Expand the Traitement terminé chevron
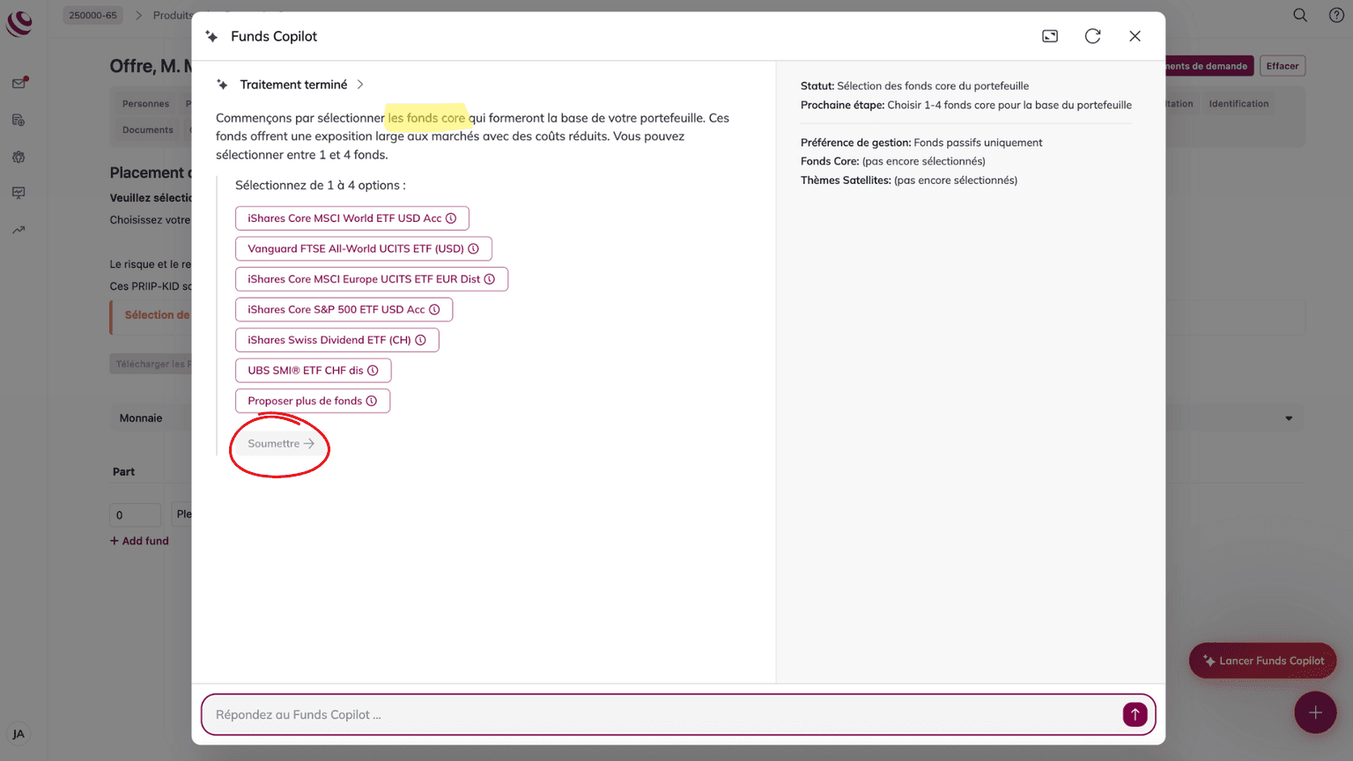This screenshot has width=1353, height=761. pyautogui.click(x=360, y=85)
